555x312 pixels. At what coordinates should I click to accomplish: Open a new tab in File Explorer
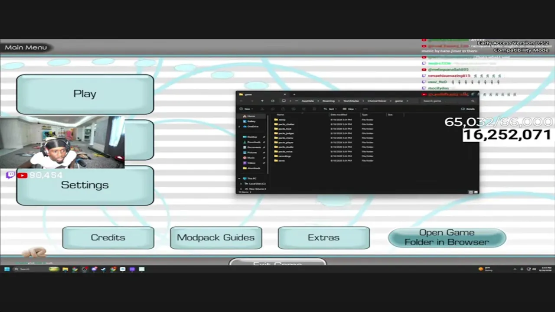pyautogui.click(x=294, y=94)
